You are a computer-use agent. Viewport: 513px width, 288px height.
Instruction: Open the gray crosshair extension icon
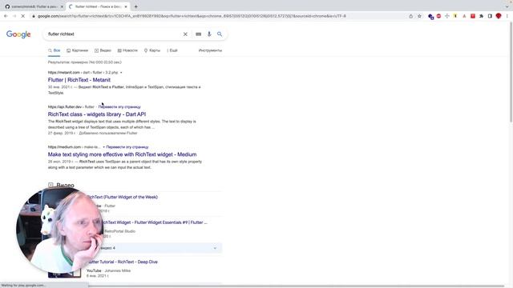coord(447,16)
